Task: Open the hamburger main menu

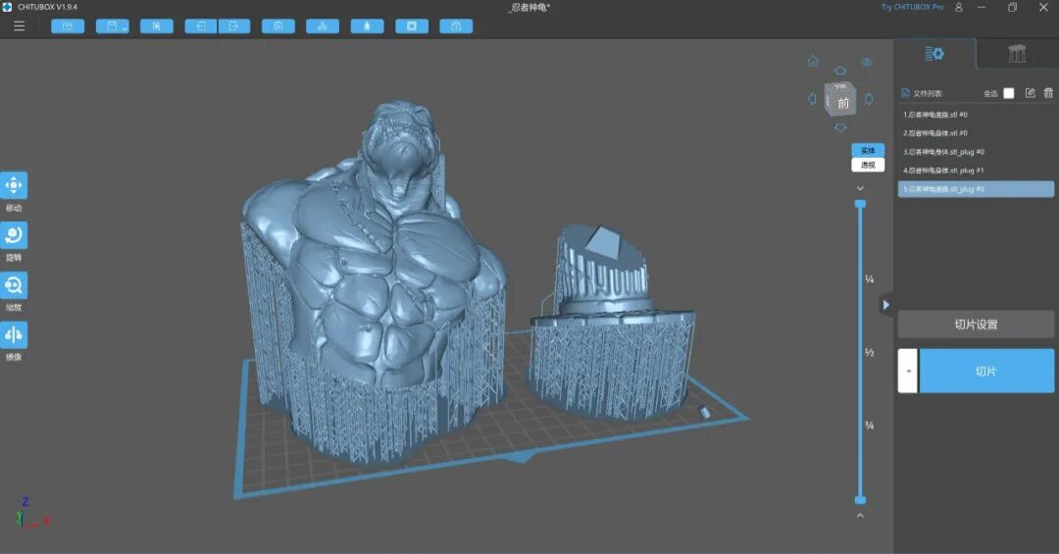Action: pyautogui.click(x=19, y=25)
